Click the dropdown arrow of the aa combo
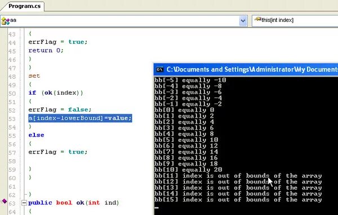Viewport: 338px width, 215px height. click(x=243, y=21)
